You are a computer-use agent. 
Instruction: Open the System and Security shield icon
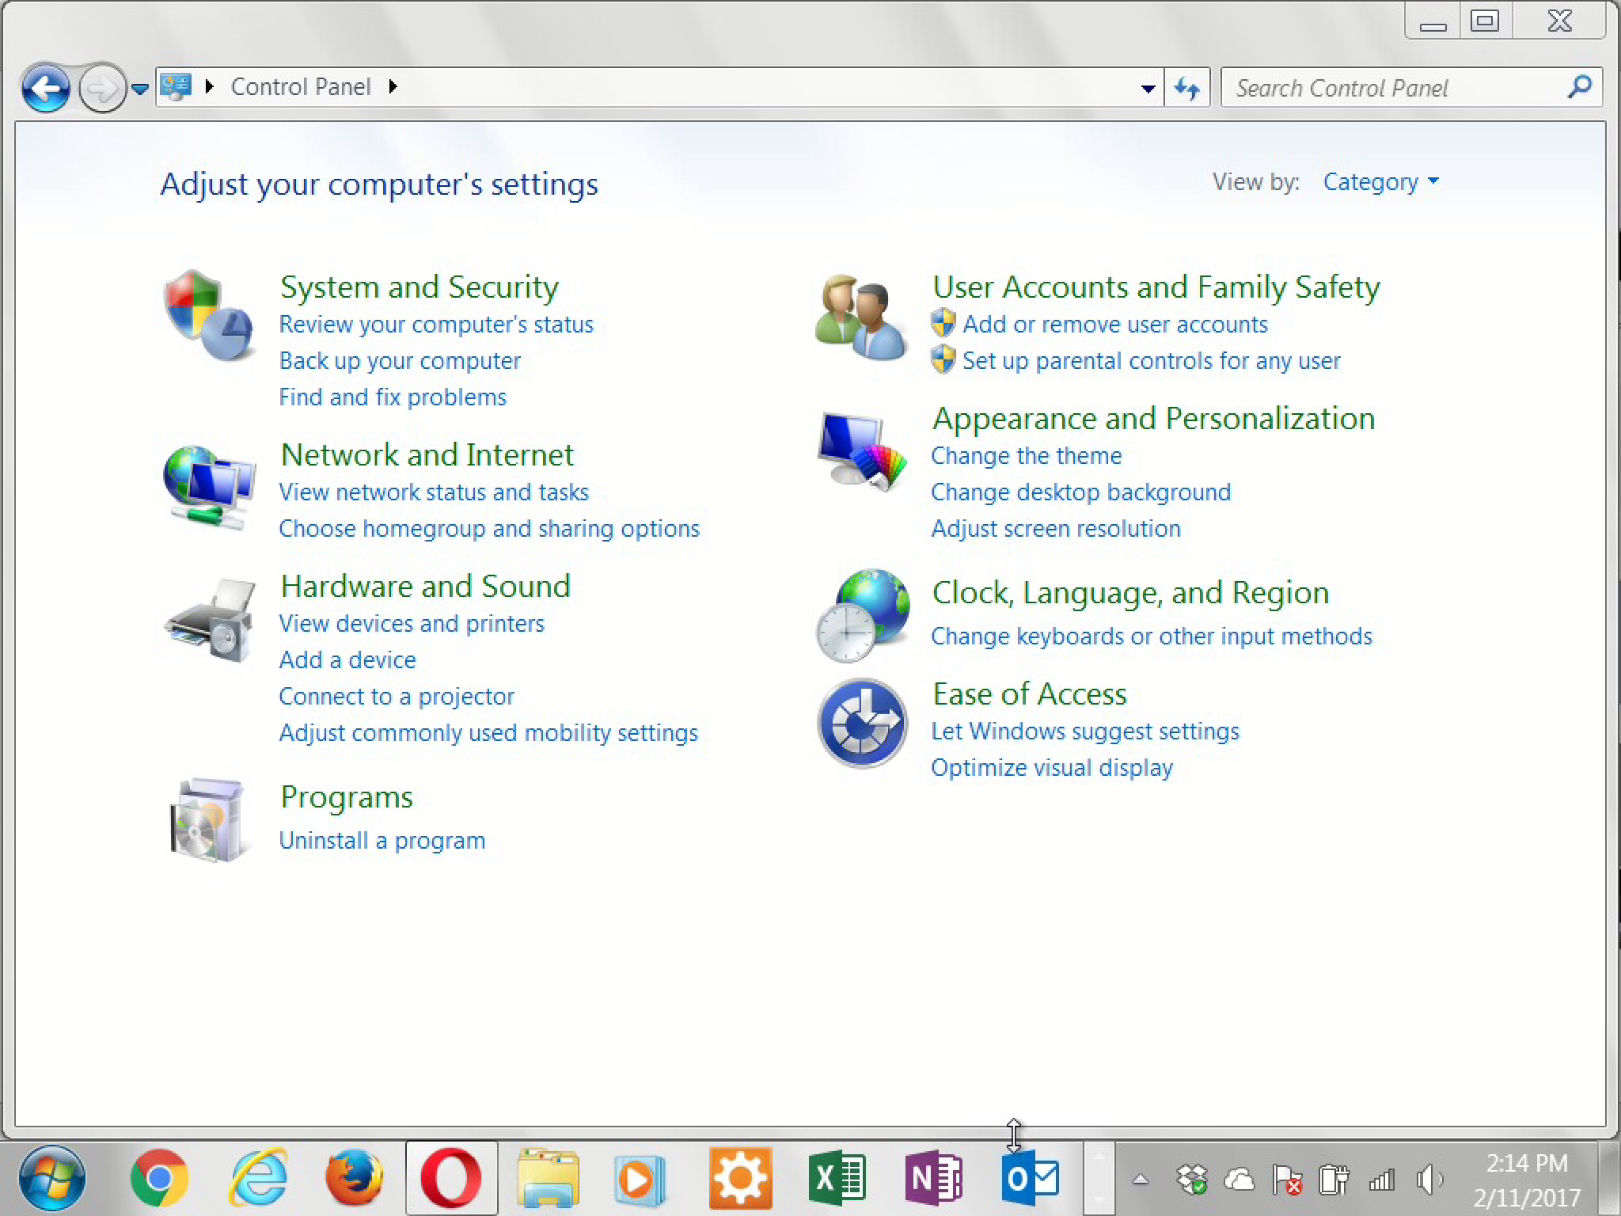coord(208,316)
